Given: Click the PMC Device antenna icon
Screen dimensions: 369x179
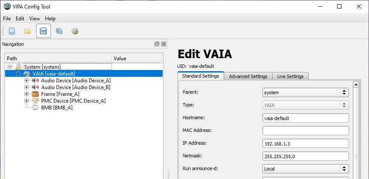Looking at the screenshot, I should 36,101.
